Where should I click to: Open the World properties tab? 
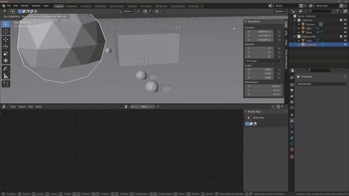pyautogui.click(x=292, y=108)
